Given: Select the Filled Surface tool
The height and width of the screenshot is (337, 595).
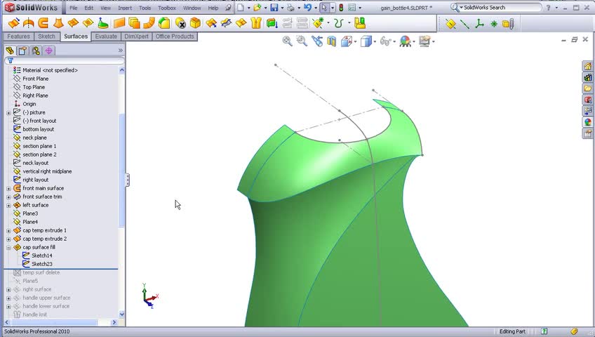Looking at the screenshot, I should [x=88, y=24].
